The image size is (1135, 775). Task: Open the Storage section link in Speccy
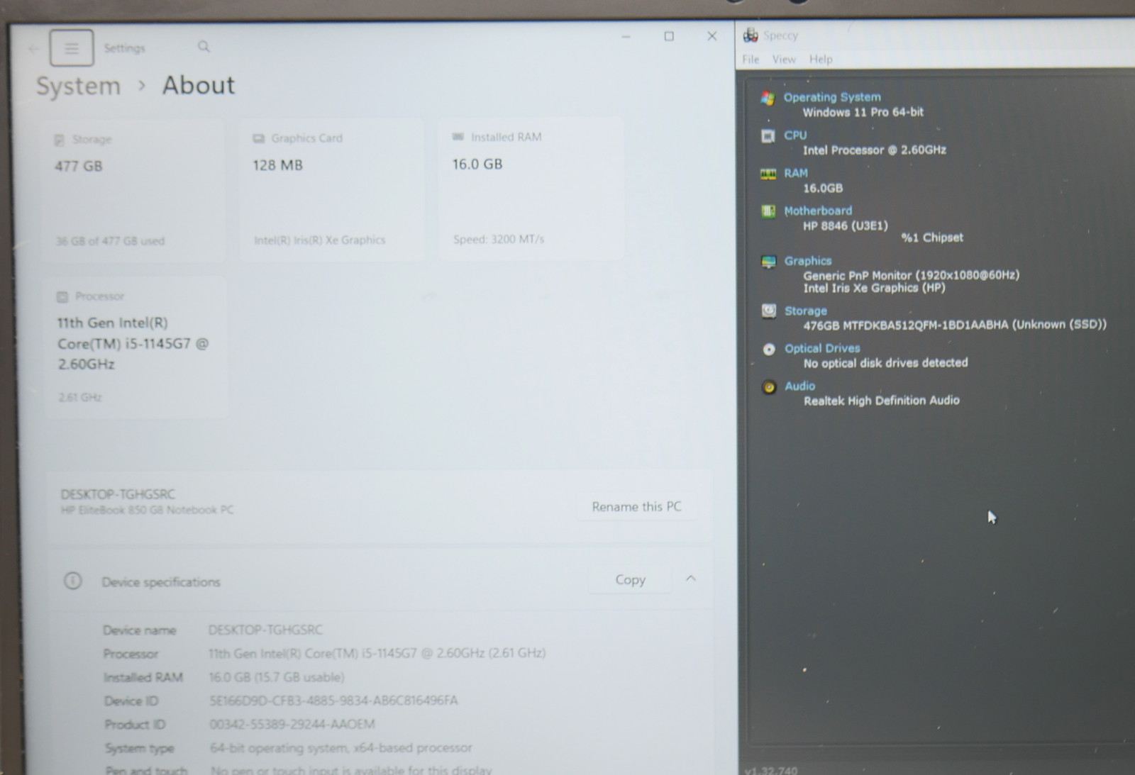806,311
